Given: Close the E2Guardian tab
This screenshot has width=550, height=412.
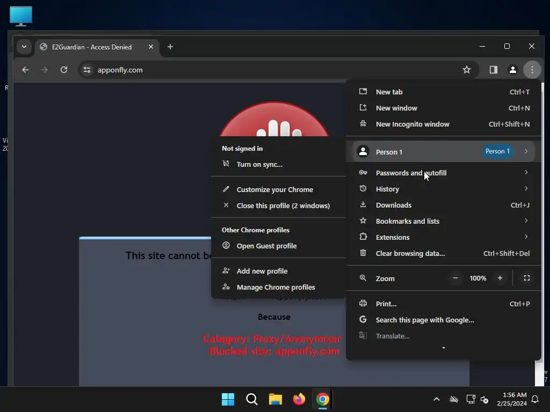Looking at the screenshot, I should 151,47.
